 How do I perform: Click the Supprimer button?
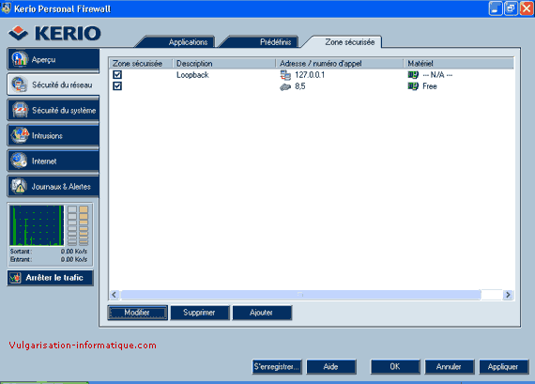point(200,313)
